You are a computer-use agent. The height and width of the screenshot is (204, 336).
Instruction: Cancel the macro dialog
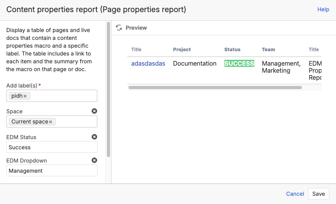(295, 194)
